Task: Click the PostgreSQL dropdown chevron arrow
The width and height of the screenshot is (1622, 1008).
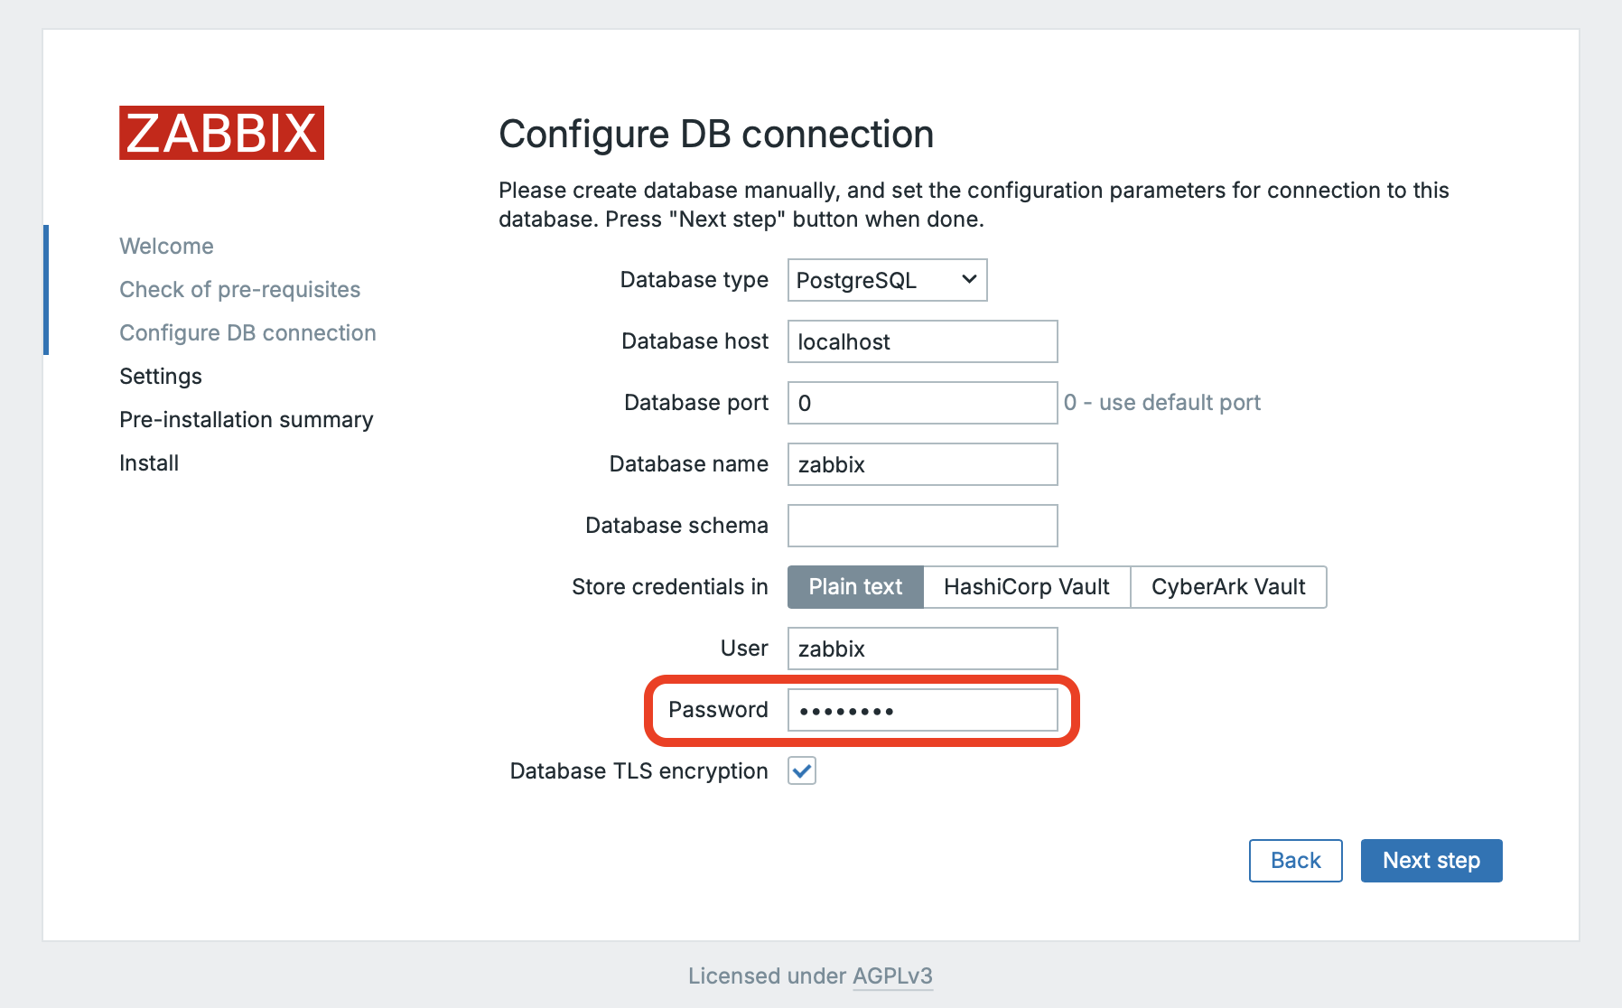Action: (x=968, y=280)
